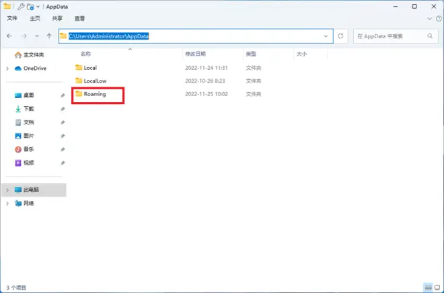Open the quick access toolbar customize dropdown
The width and height of the screenshot is (444, 293).
[x=38, y=7]
